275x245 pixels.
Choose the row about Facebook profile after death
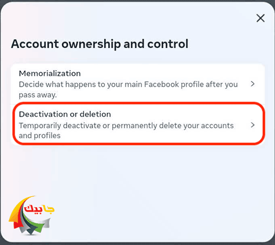137,84
